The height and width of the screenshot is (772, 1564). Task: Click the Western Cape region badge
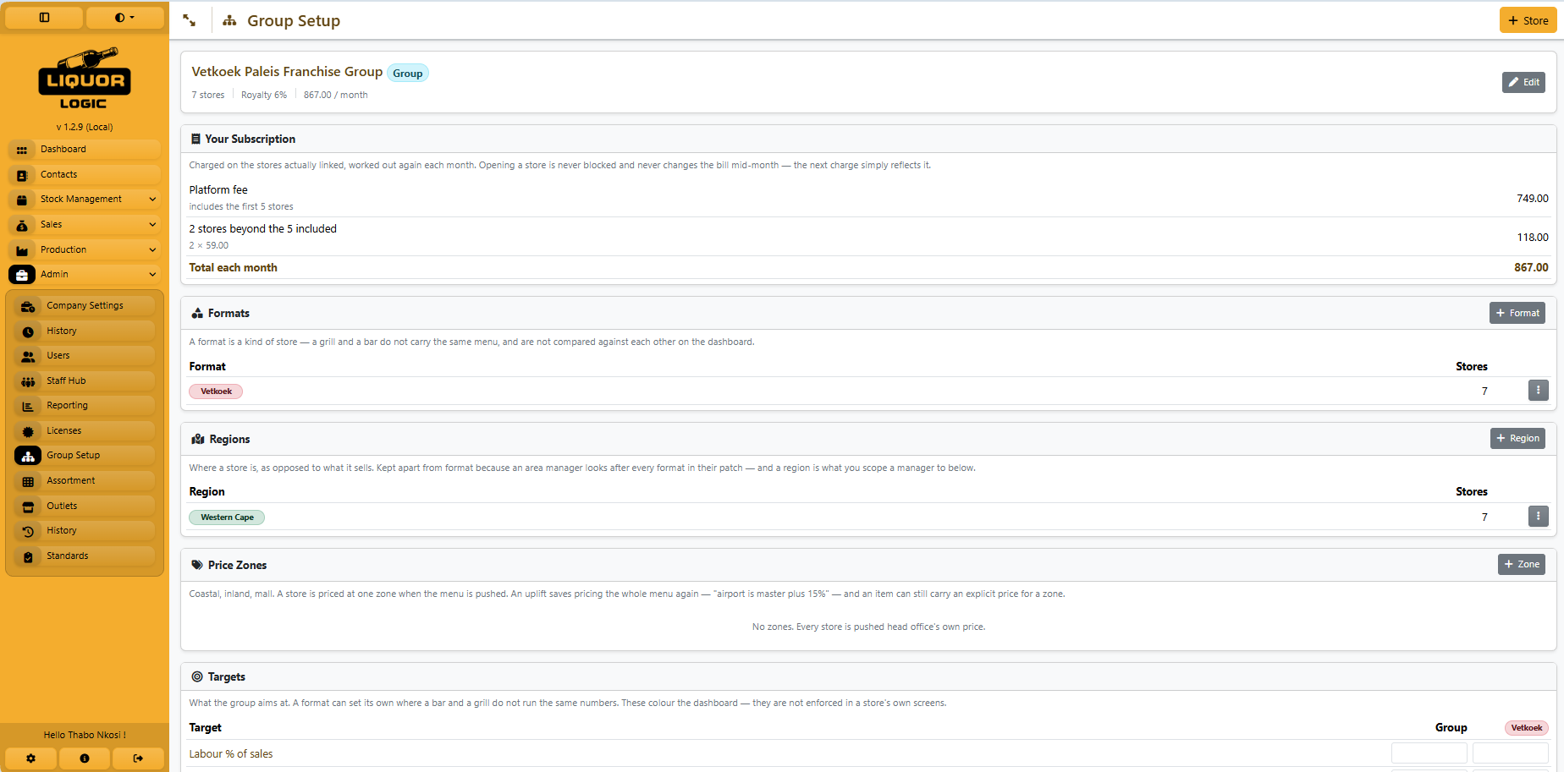point(227,517)
